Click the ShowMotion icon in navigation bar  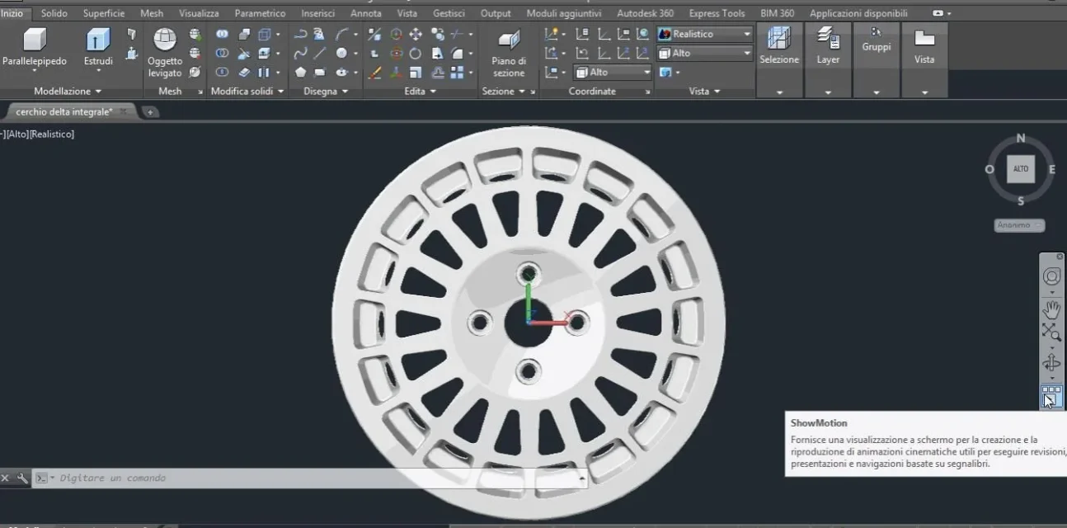1051,396
